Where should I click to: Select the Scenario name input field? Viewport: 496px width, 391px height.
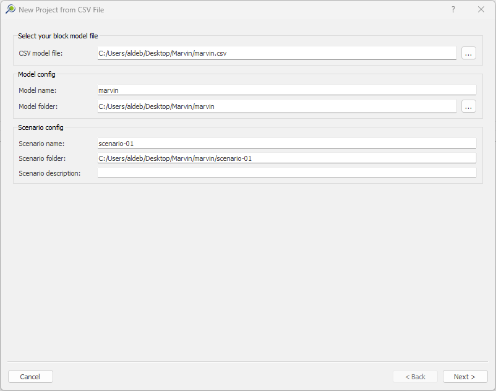(286, 144)
